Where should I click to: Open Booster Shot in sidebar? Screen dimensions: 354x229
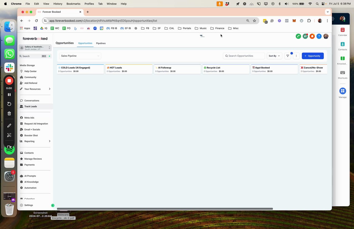point(31,135)
